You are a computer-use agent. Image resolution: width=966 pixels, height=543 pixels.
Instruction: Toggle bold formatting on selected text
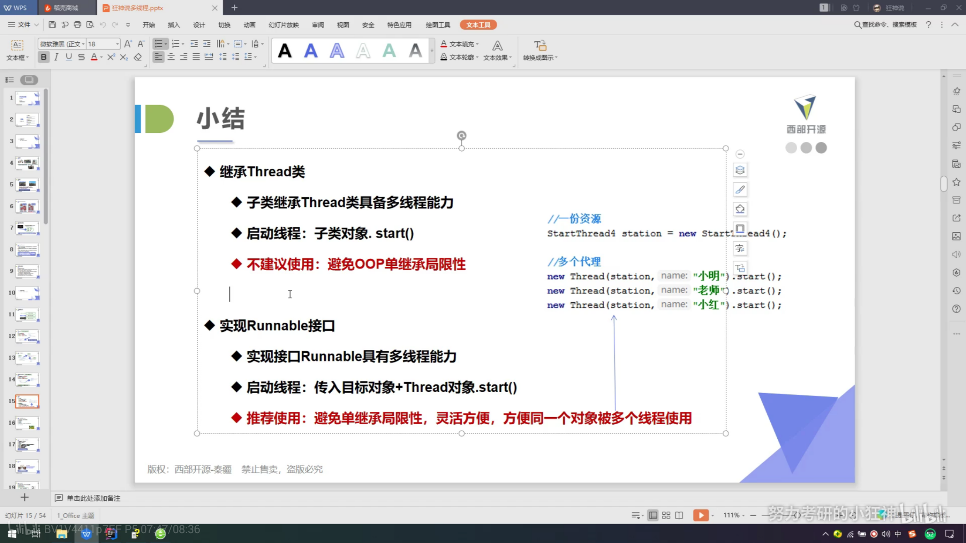[x=43, y=57]
